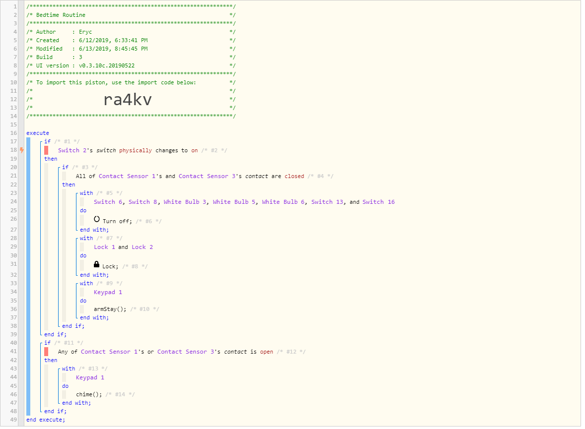Select the red condition marker beside Switch 2
The width and height of the screenshot is (585, 429).
tap(46, 150)
